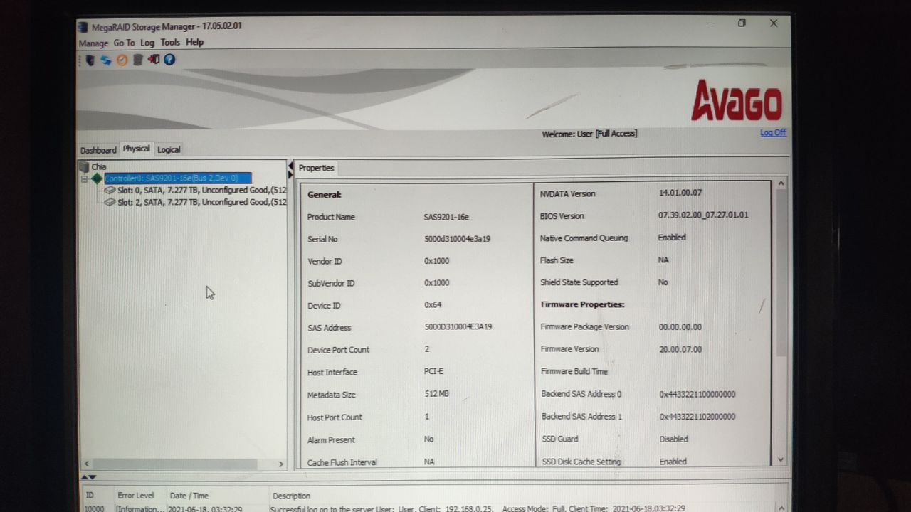
Task: Open the Go To menu
Action: click(x=124, y=43)
